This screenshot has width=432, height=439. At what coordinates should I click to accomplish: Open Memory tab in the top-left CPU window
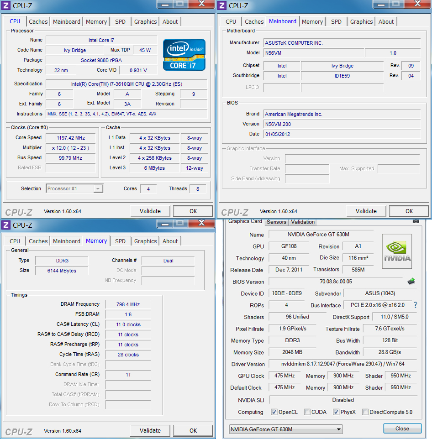(x=96, y=21)
